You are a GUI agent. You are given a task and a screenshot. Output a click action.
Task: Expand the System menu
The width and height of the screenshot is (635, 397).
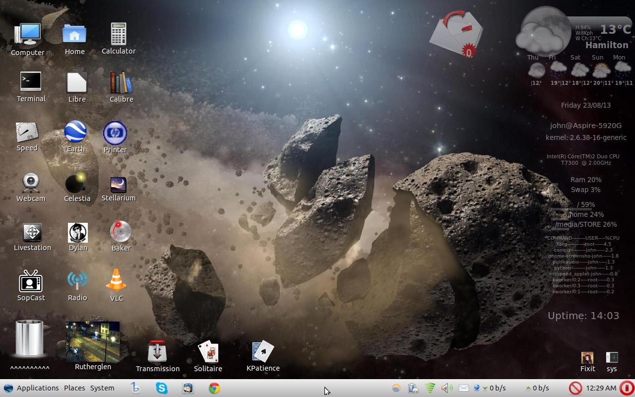coord(102,388)
